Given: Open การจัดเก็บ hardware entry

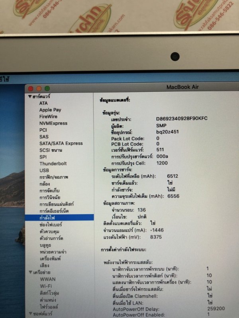Looking at the screenshot, I should tap(49, 191).
